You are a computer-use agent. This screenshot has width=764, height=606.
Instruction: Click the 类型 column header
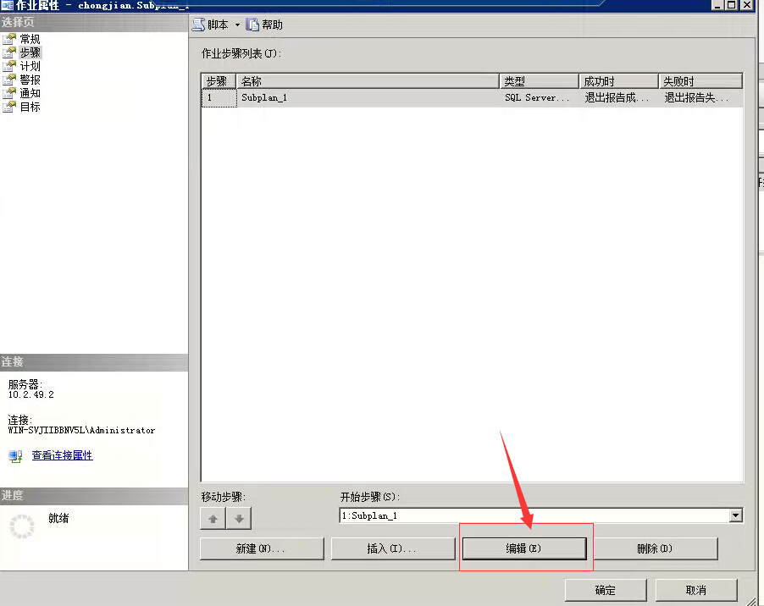(x=540, y=81)
